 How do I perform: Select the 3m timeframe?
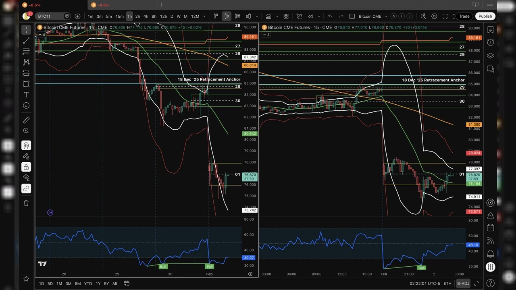100,16
